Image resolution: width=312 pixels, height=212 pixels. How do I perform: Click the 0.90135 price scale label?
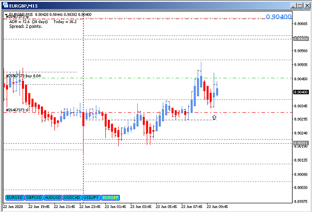pyautogui.click(x=301, y=160)
